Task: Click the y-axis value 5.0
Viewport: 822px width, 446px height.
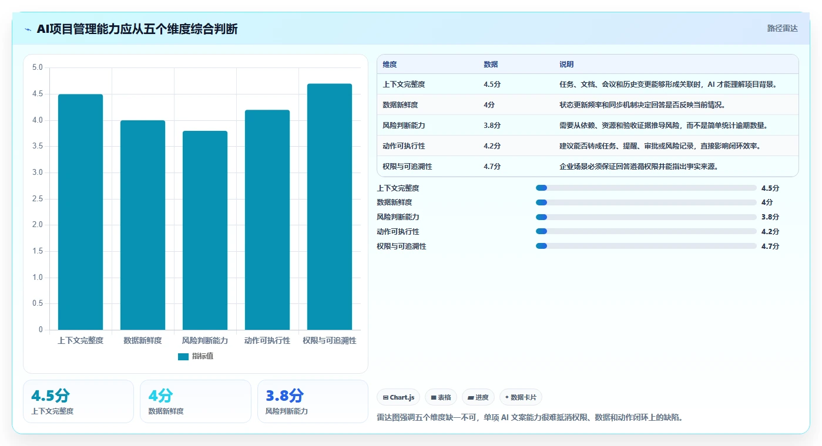Action: click(x=38, y=67)
